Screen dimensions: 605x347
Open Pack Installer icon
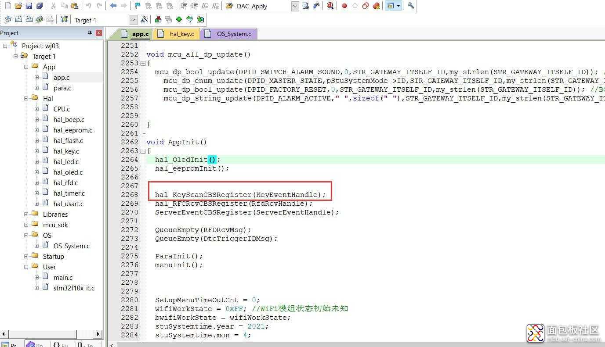coord(200,19)
